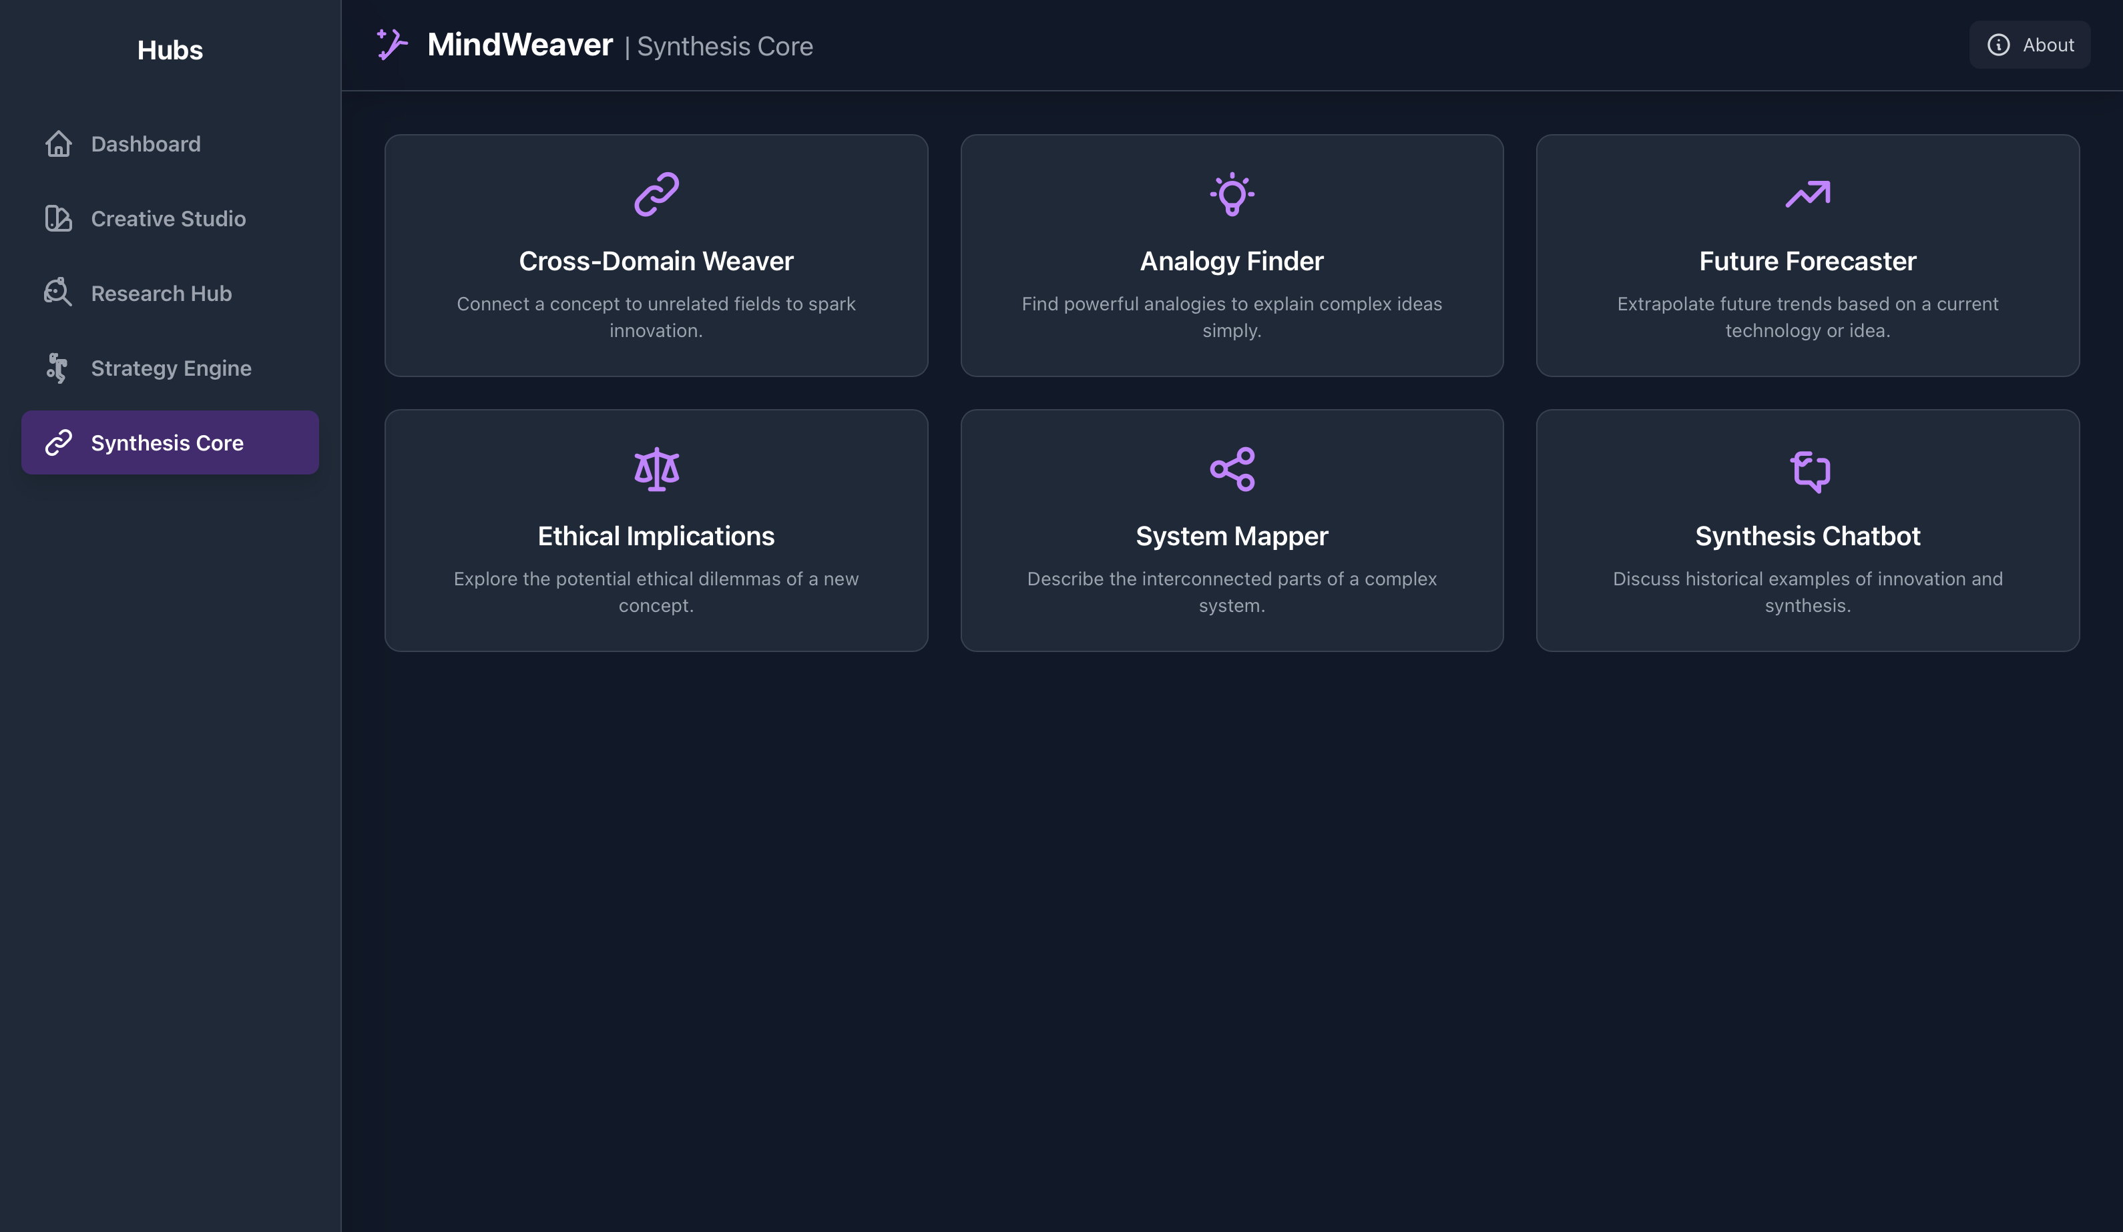The image size is (2123, 1232).
Task: Click the info icon inside the About button
Action: [1999, 45]
